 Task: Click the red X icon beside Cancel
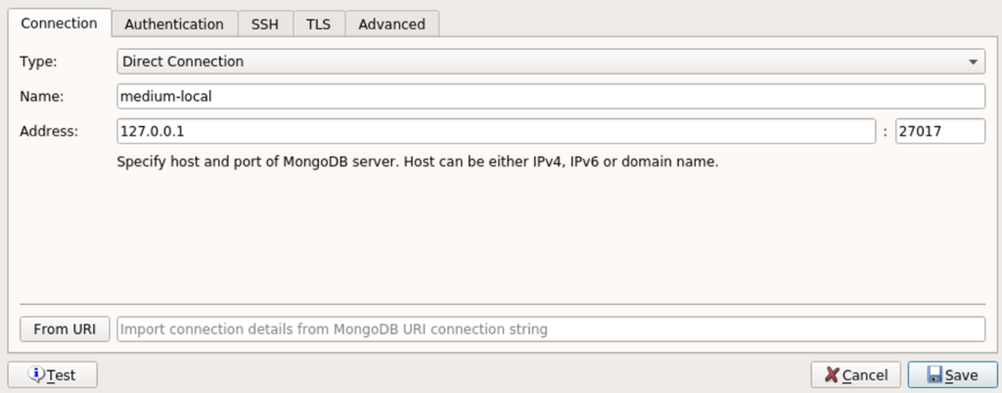(832, 374)
